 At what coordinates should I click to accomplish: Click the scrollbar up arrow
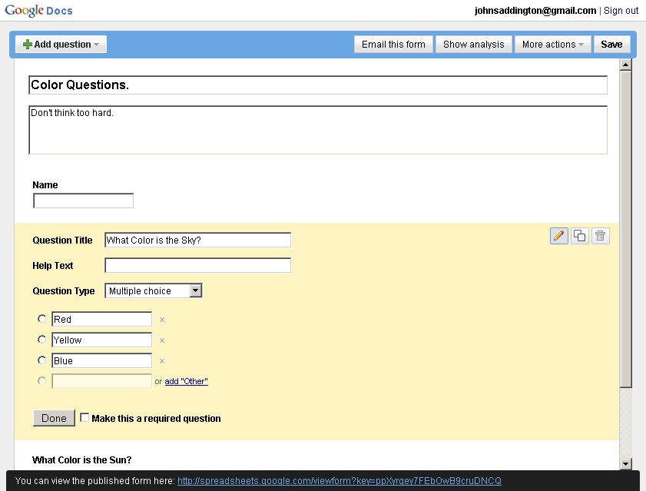[625, 65]
